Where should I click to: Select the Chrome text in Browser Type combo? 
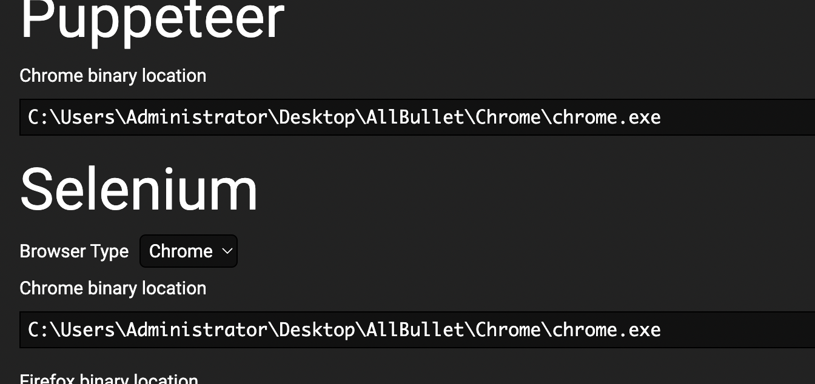coord(181,251)
